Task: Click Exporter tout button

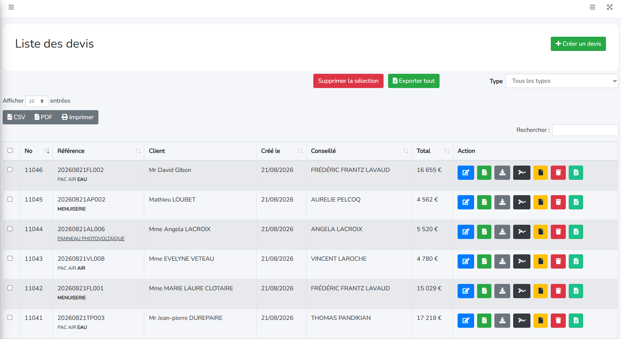Action: (414, 81)
